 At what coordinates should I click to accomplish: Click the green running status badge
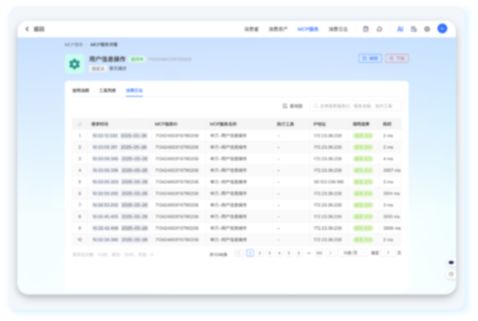click(138, 59)
